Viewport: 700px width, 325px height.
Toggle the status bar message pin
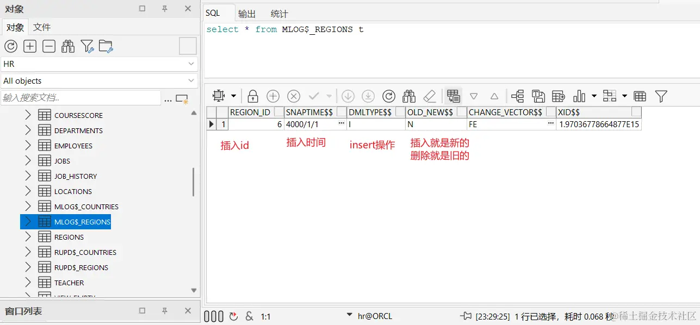click(x=466, y=316)
